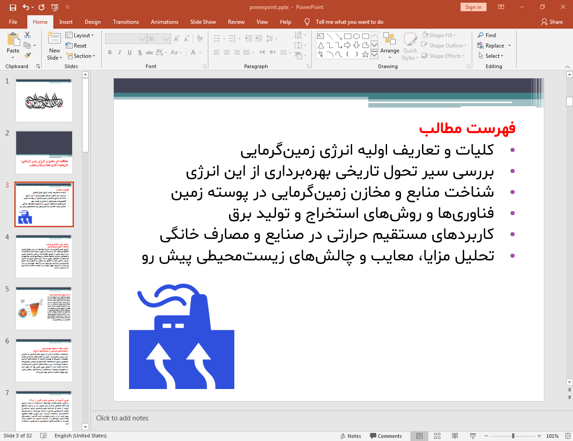Switch to Normal view icon in status bar
Screen dimensions: 573x441
(419, 436)
